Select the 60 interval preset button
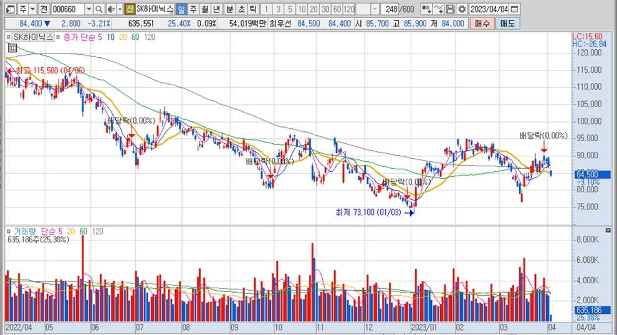The height and width of the screenshot is (335, 617). (337, 9)
